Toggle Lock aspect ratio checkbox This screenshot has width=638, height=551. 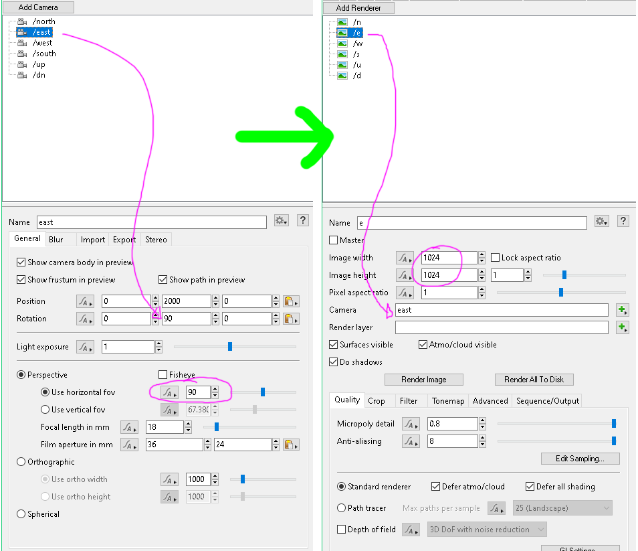[496, 258]
